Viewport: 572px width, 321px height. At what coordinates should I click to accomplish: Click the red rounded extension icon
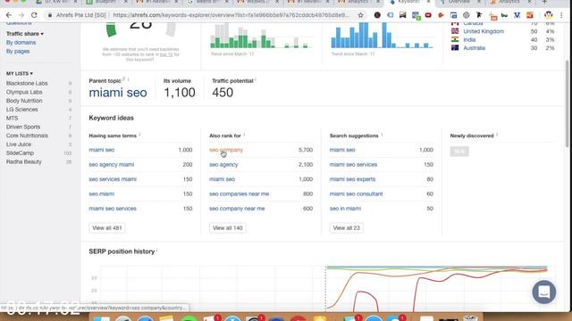(x=428, y=15)
